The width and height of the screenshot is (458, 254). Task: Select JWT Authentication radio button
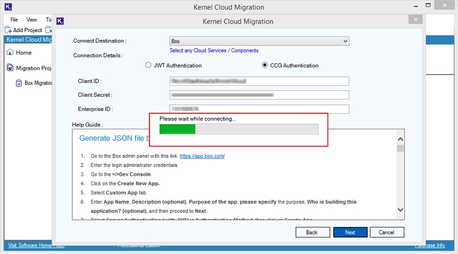coord(149,65)
